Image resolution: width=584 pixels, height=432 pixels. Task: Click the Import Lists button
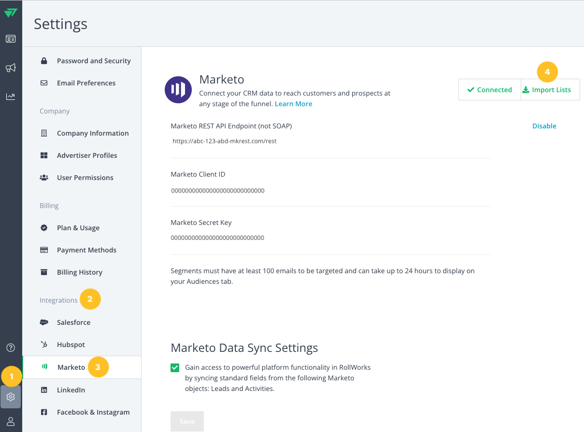[x=550, y=90]
